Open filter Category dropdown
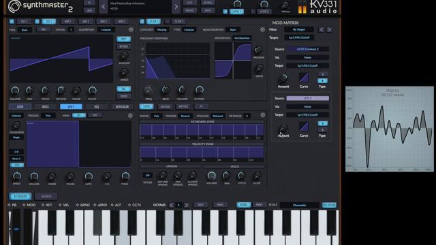436x245 pixels. point(161,30)
